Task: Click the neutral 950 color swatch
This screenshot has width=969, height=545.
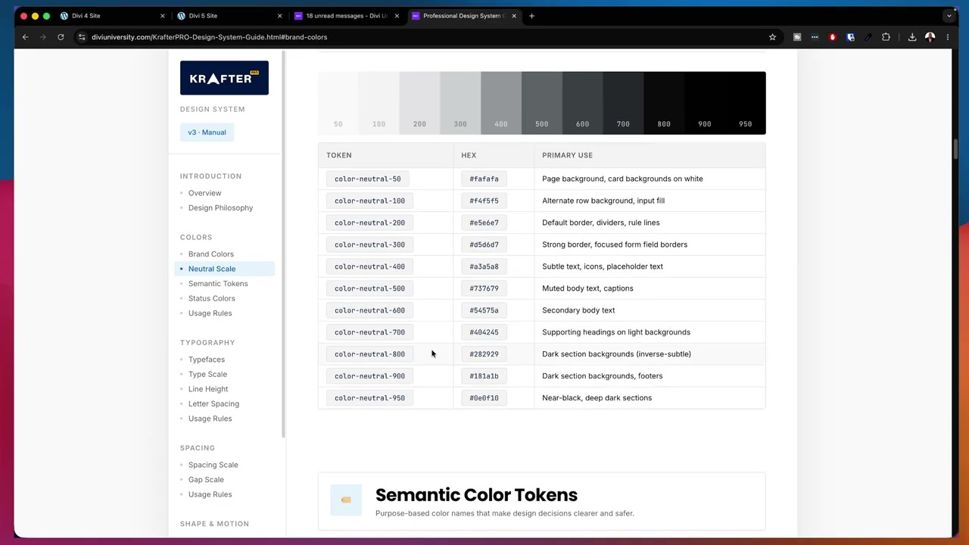Action: (x=746, y=103)
